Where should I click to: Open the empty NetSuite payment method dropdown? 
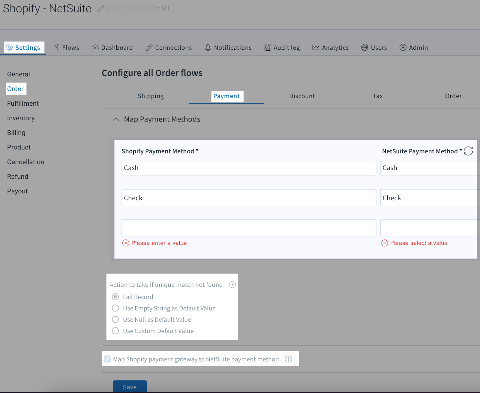(x=430, y=228)
